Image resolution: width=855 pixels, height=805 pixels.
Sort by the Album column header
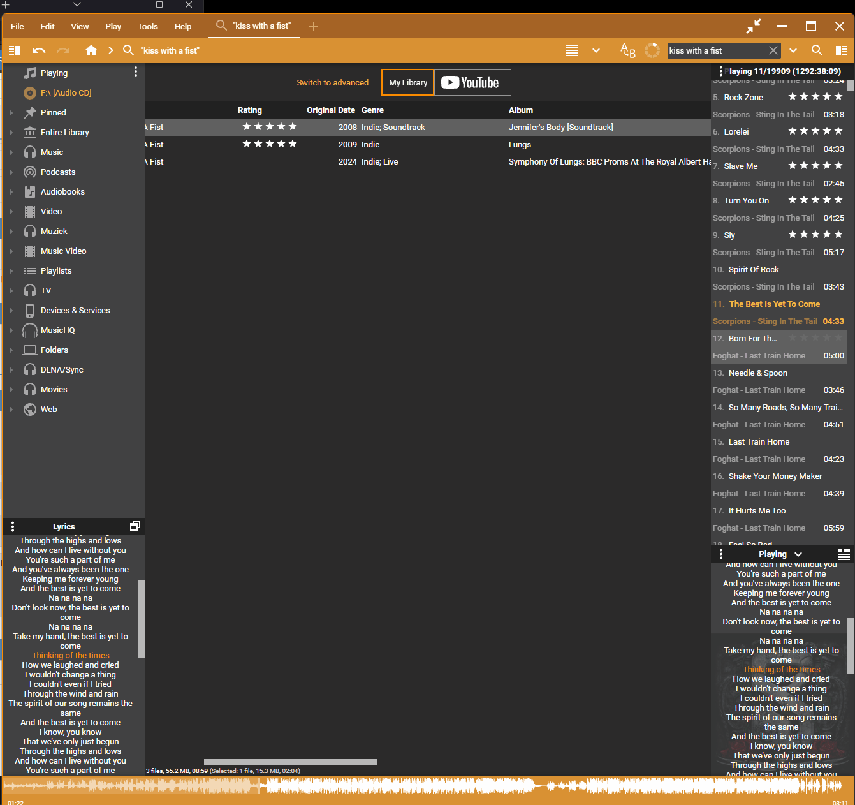(x=521, y=110)
